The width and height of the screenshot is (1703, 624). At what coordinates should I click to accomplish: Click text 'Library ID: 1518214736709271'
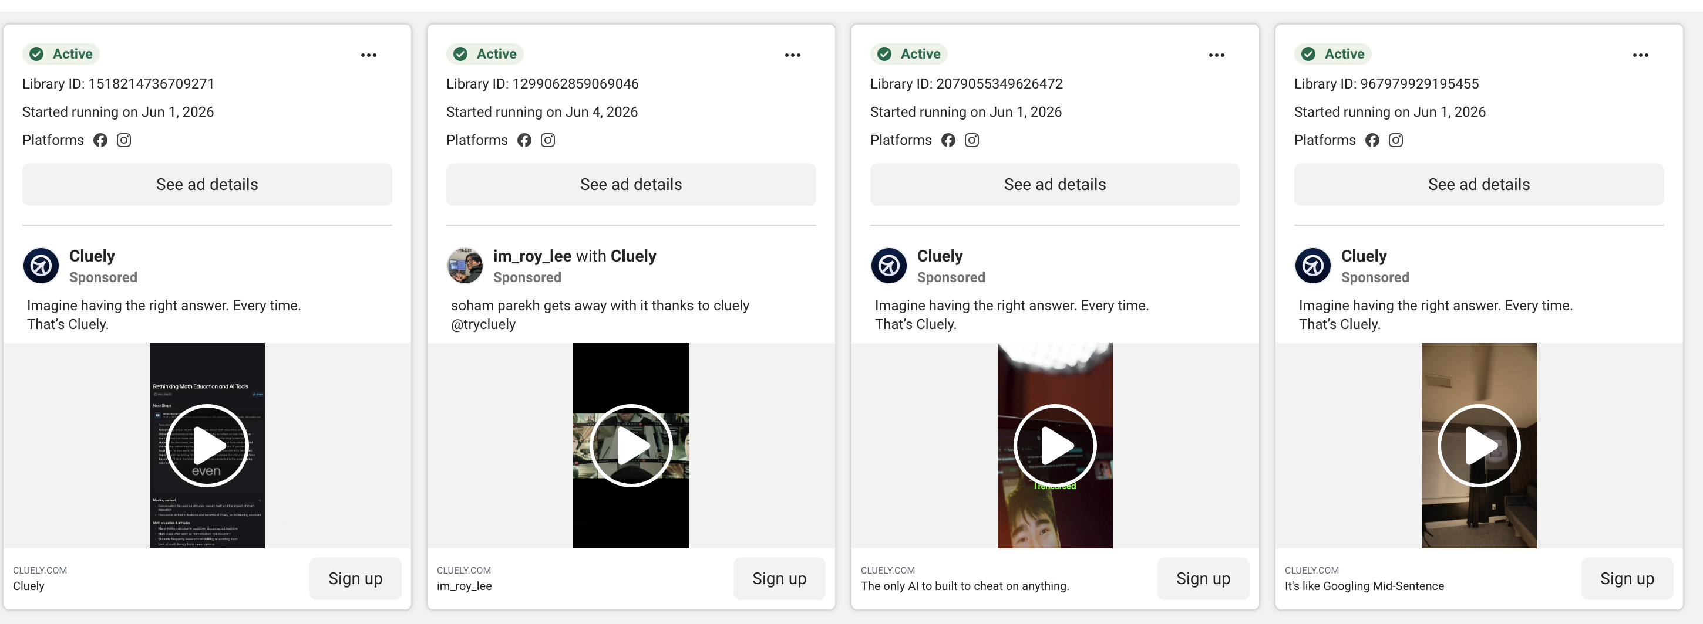coord(119,84)
